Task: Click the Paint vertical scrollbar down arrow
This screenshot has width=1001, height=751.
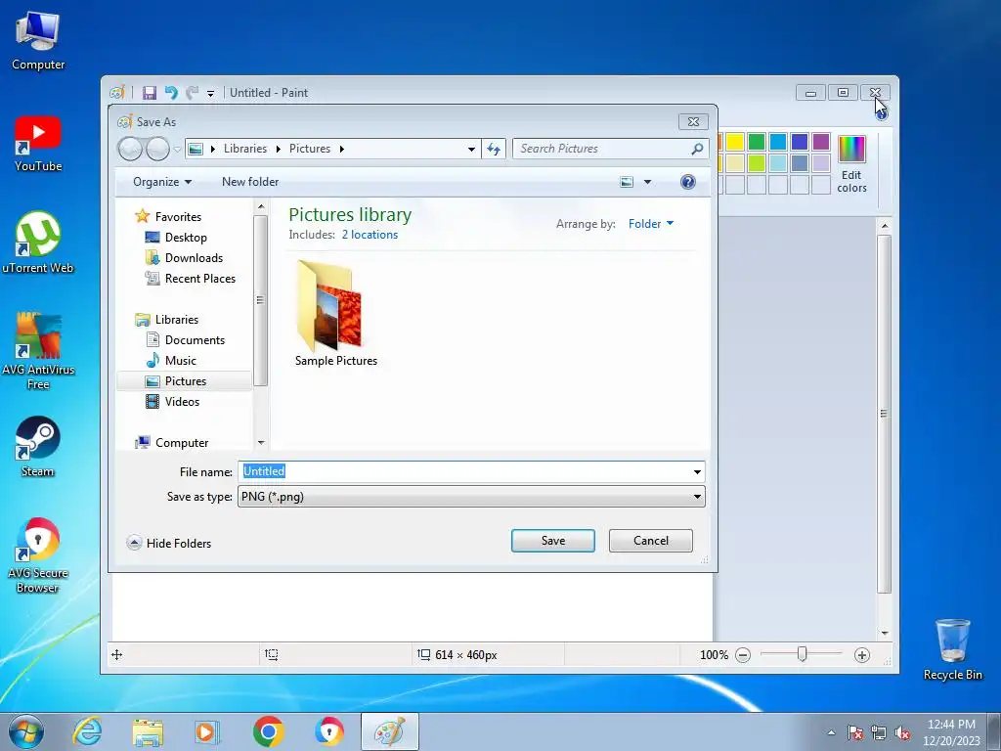Action: (884, 633)
